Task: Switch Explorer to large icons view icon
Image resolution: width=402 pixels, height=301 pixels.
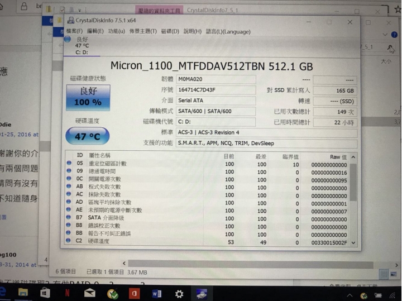Action: [394, 275]
